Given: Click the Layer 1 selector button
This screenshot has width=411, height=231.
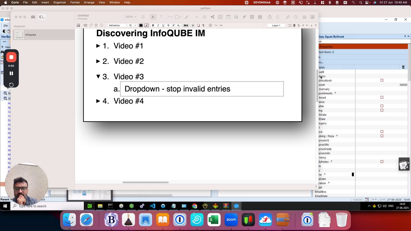Looking at the screenshot, I should 276,25.
